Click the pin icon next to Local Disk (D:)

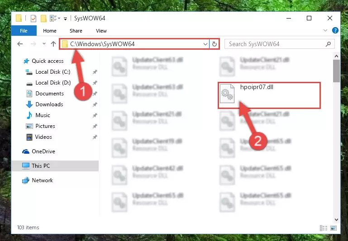(95, 83)
